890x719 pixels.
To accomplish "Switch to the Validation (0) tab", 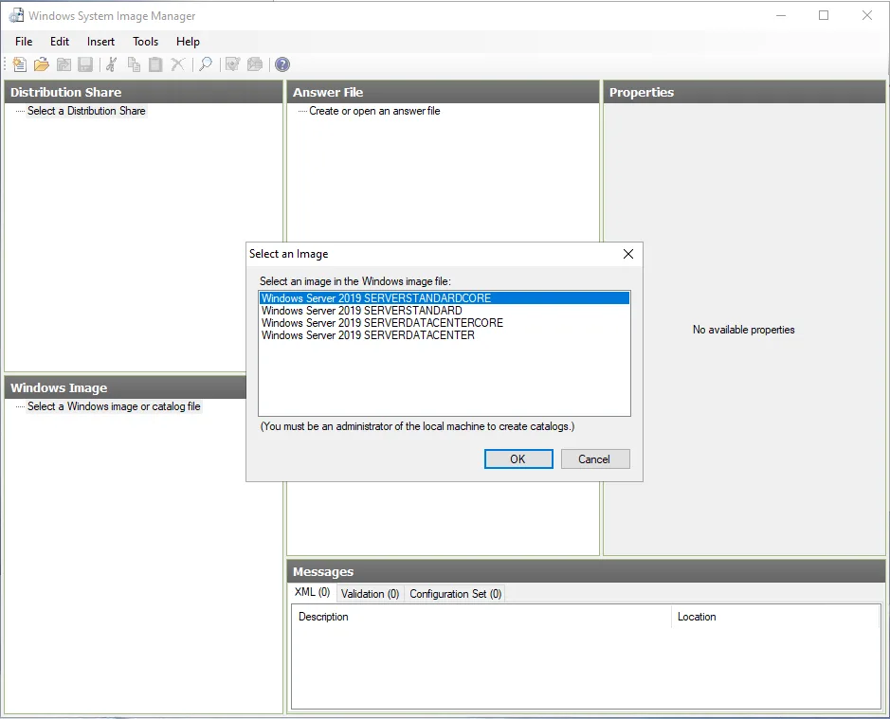I will (370, 594).
